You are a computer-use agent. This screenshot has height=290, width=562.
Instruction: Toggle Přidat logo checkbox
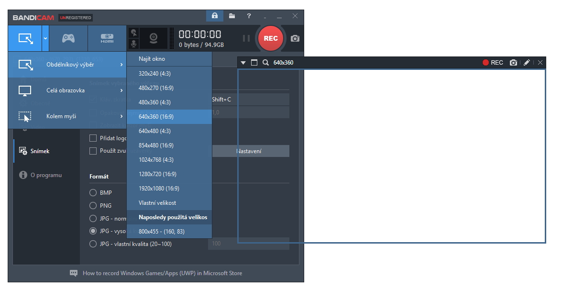[x=93, y=138]
